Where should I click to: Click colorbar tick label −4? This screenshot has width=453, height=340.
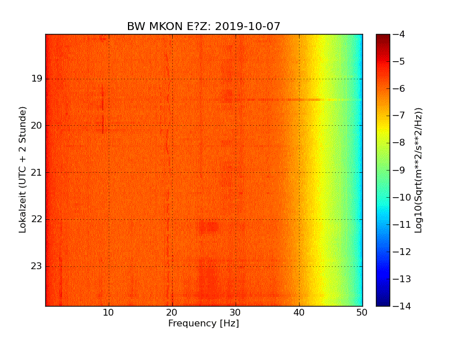[x=399, y=34]
